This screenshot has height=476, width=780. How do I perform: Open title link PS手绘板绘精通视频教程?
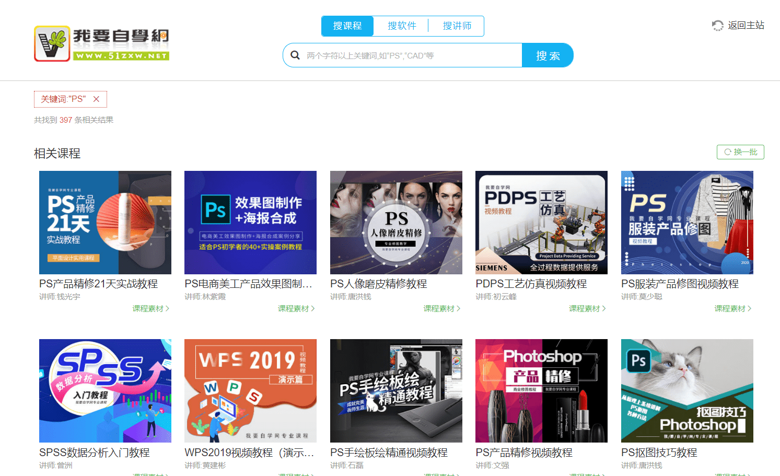(x=389, y=452)
